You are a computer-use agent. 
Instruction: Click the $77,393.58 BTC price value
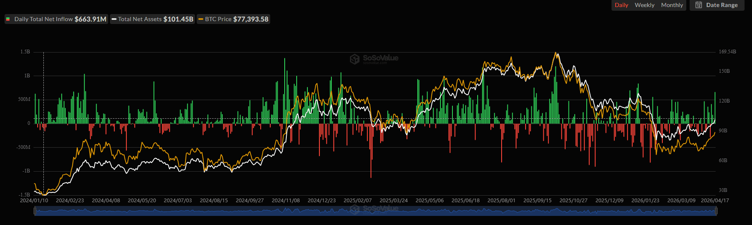point(251,19)
